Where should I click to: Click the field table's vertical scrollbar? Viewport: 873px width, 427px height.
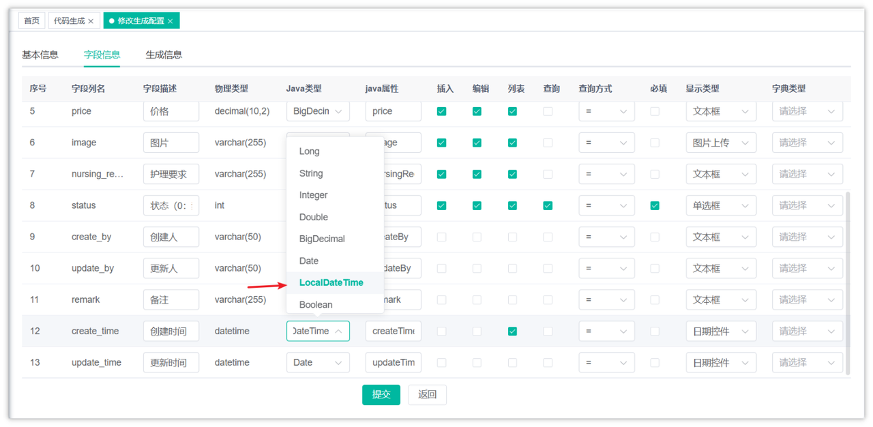click(x=848, y=283)
